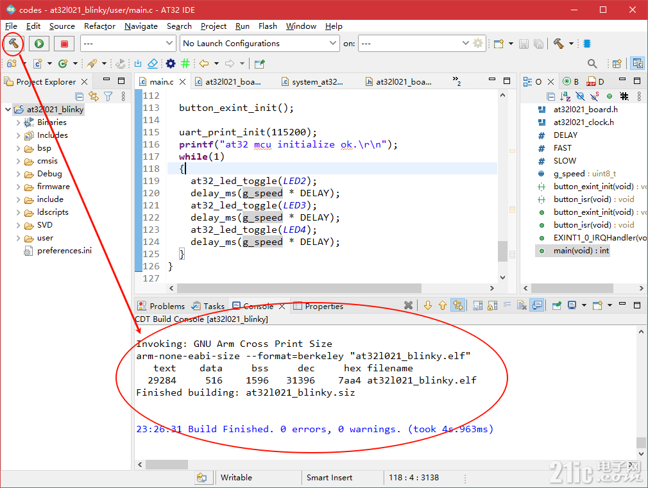Image resolution: width=648 pixels, height=488 pixels.
Task: Click the green hash symbol icon
Action: coord(185,63)
